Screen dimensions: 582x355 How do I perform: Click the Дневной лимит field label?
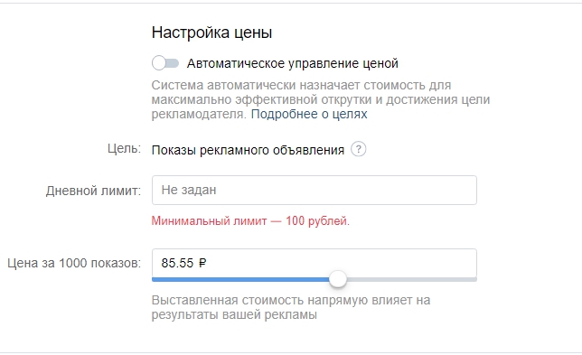(x=93, y=191)
